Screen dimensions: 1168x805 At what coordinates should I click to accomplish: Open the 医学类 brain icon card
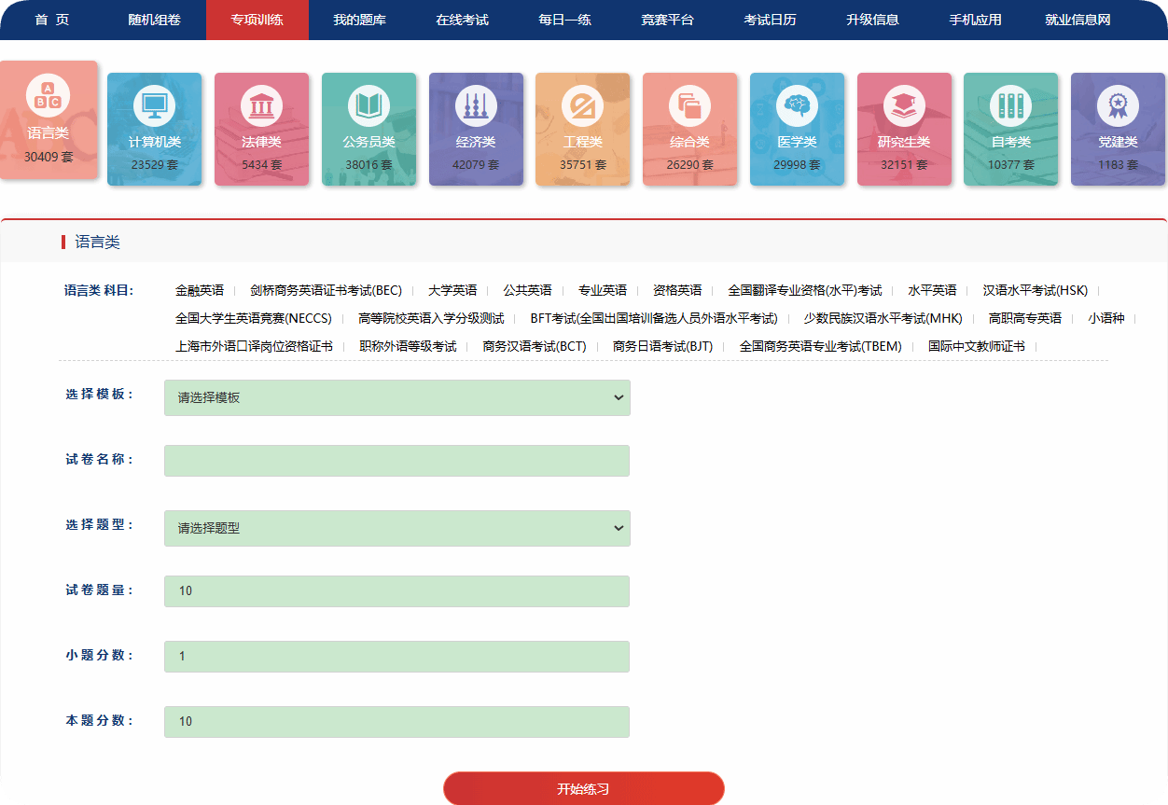coord(797,105)
